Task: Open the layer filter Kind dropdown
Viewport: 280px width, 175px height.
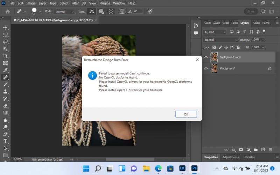Action: (x=215, y=32)
